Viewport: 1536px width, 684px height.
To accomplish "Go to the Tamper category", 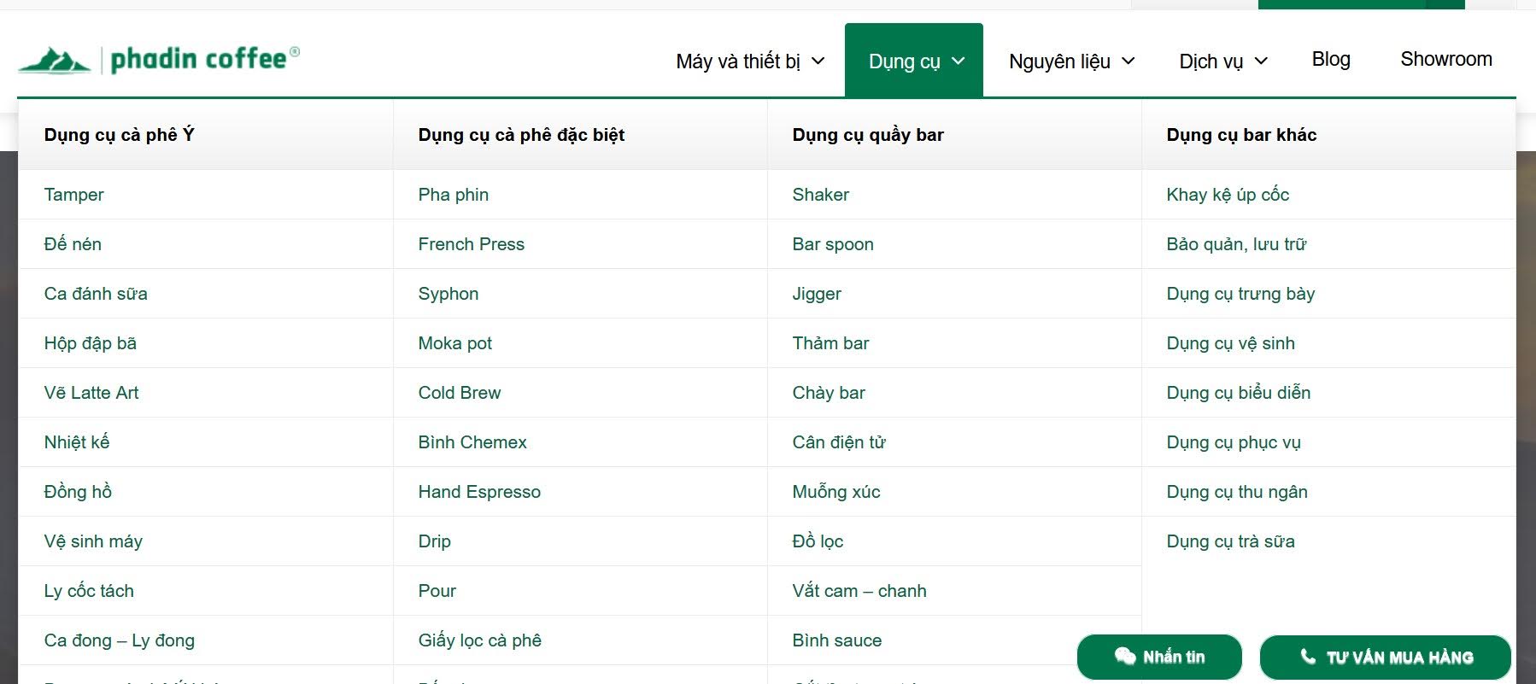I will pyautogui.click(x=73, y=195).
